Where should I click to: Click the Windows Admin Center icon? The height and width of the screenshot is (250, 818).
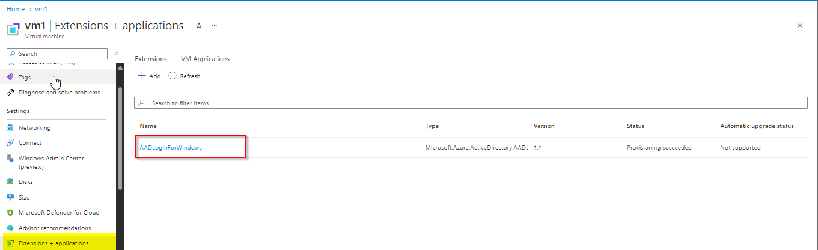click(x=10, y=159)
